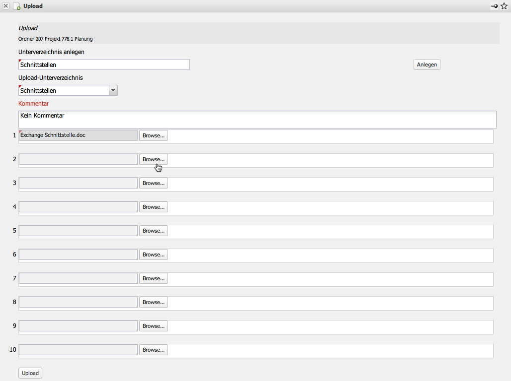Choose a file using Browse in row 3
The image size is (511, 381).
[153, 183]
